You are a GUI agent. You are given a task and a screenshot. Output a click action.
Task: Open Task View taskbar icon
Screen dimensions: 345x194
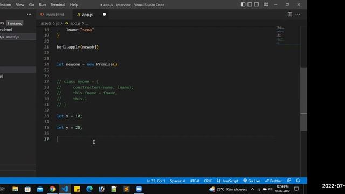[2, 189]
